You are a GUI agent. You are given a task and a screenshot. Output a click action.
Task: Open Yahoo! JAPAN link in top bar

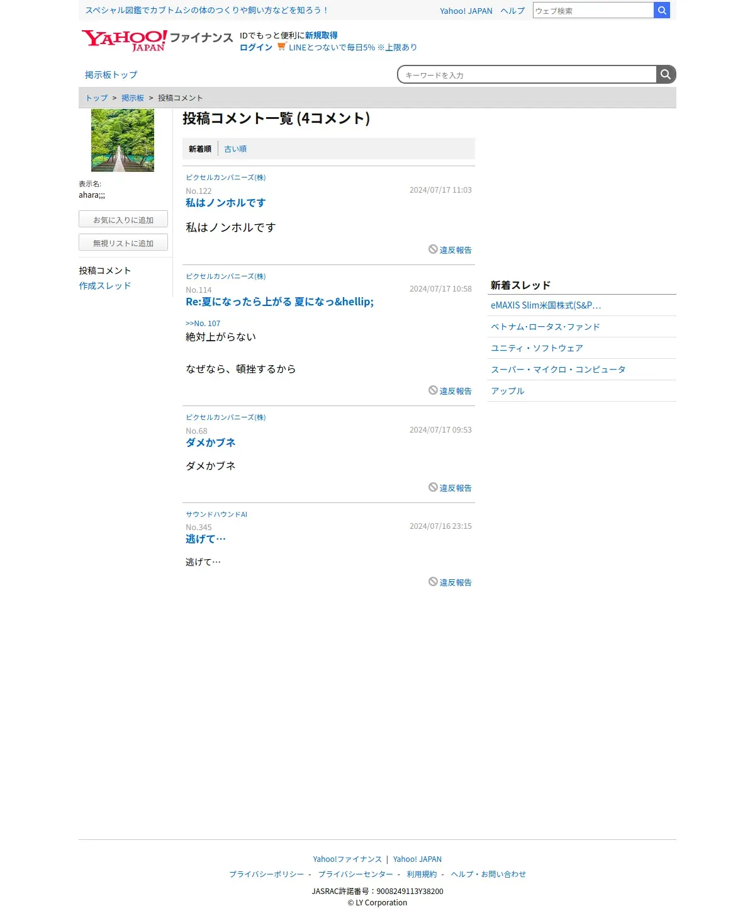[x=466, y=11]
